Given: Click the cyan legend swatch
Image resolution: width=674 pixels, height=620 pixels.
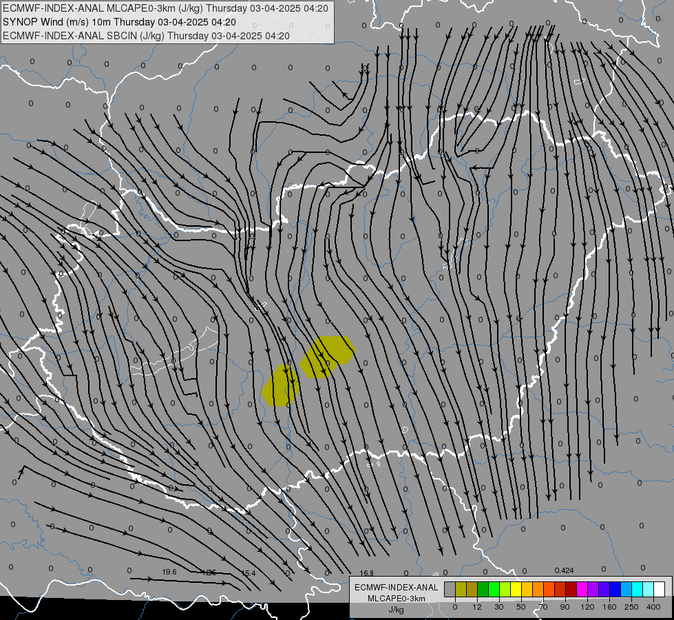Looking at the screenshot, I should coord(637,589).
